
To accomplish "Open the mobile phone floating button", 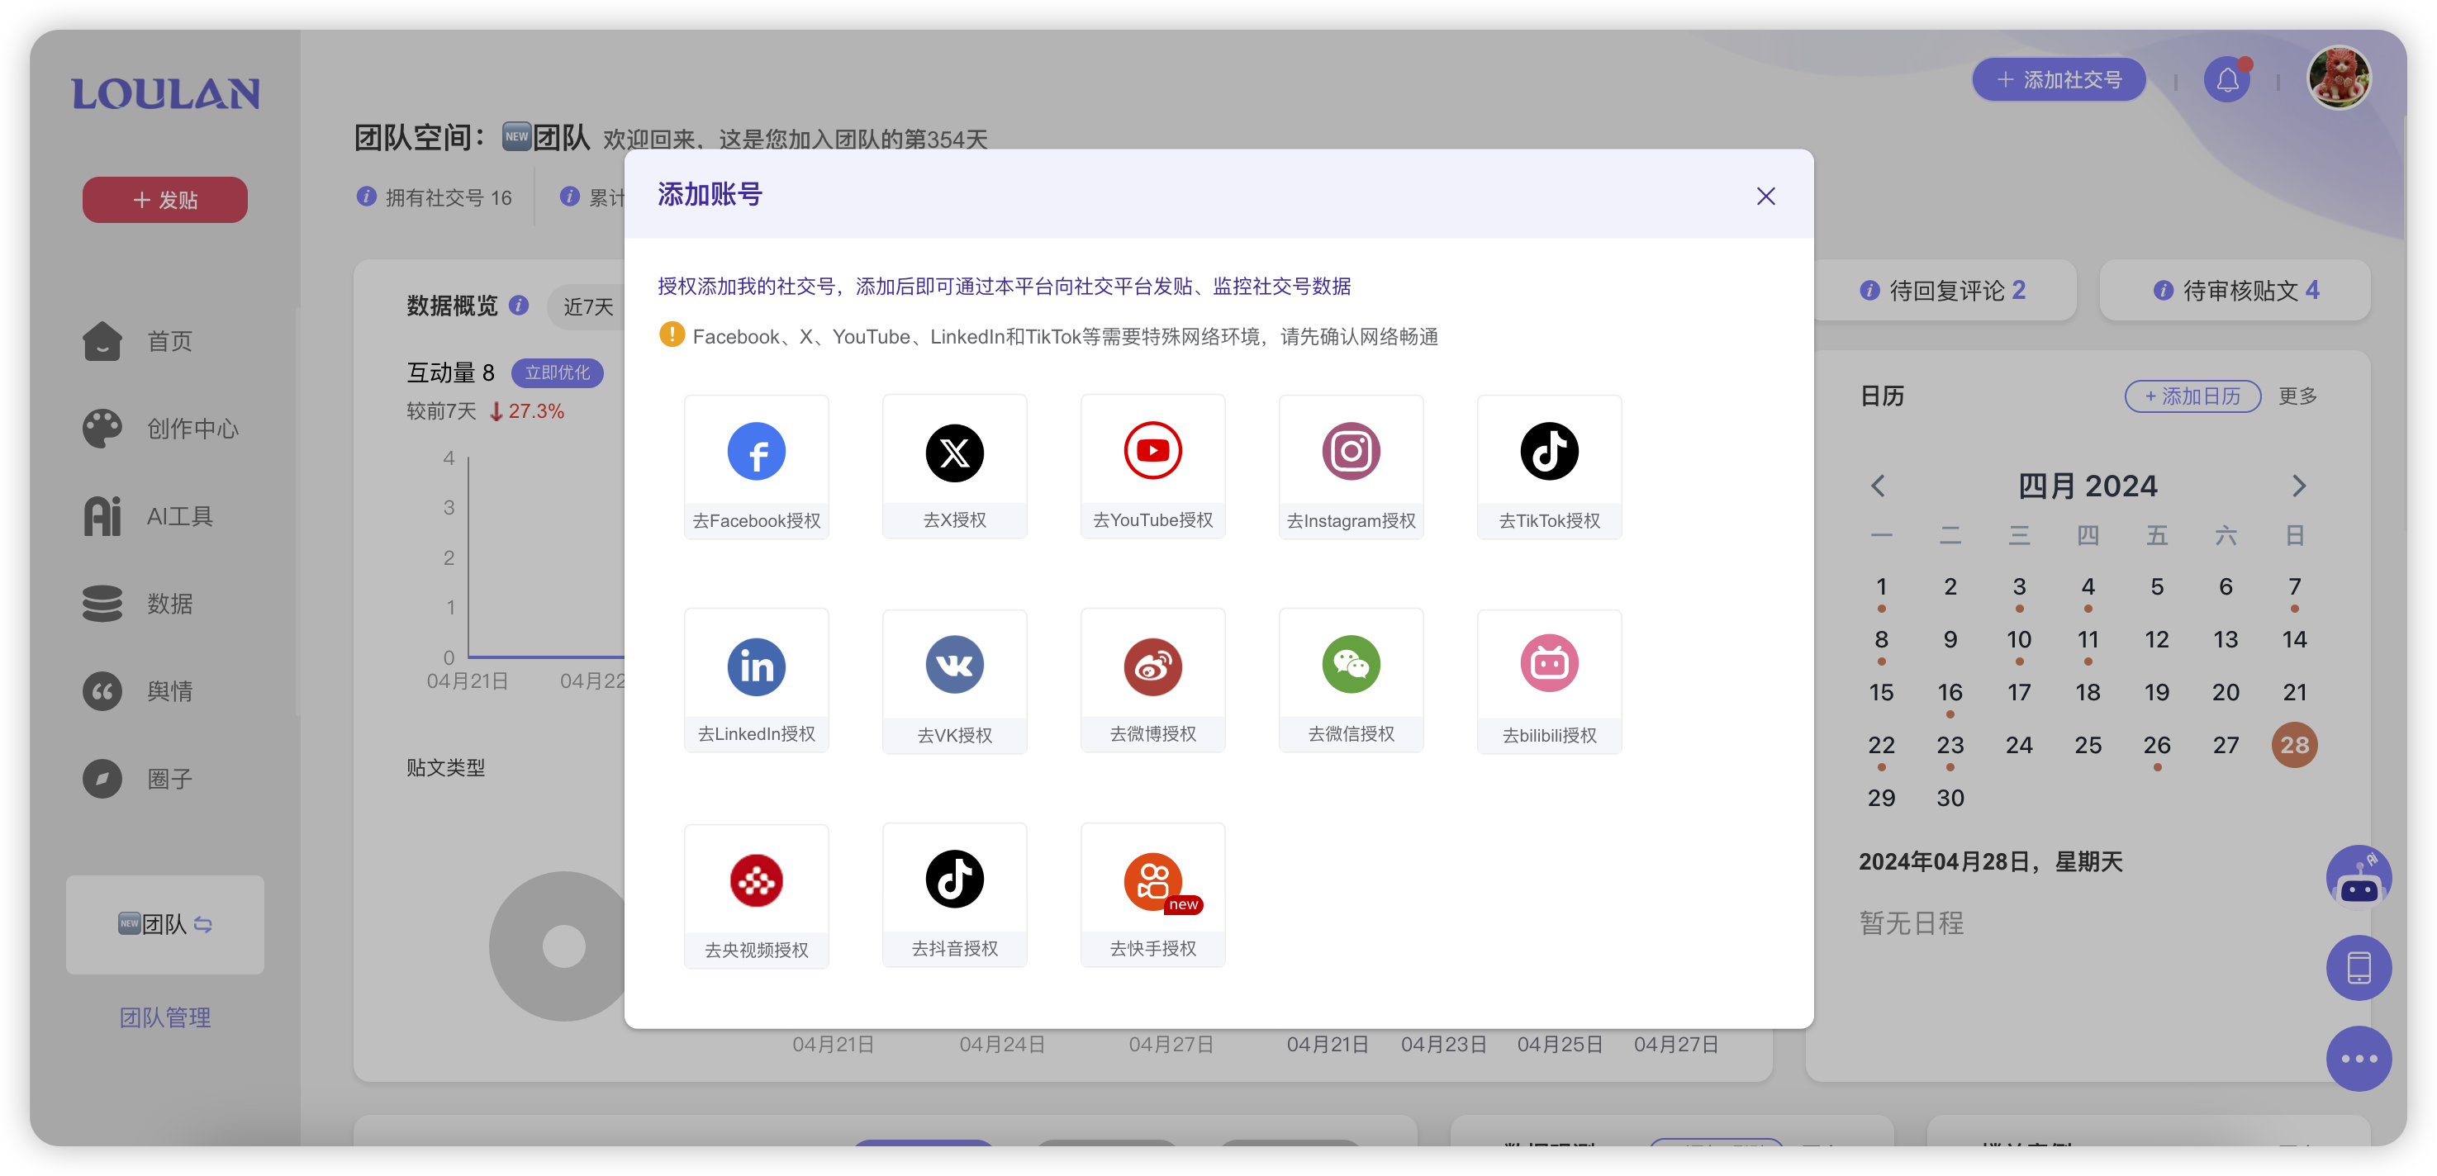I will point(2359,967).
